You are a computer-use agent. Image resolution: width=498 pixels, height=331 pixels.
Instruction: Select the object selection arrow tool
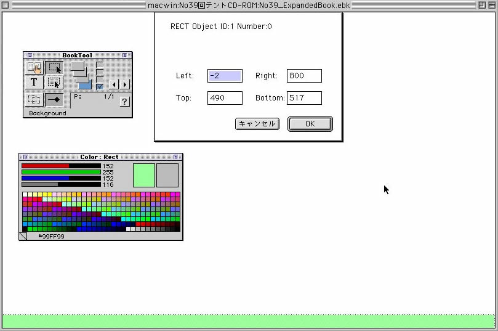click(x=54, y=68)
